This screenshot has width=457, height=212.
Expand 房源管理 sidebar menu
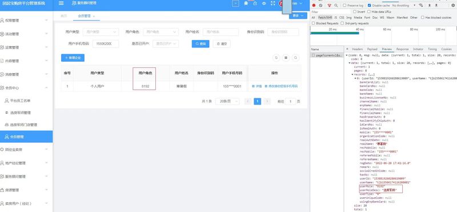click(26, 190)
